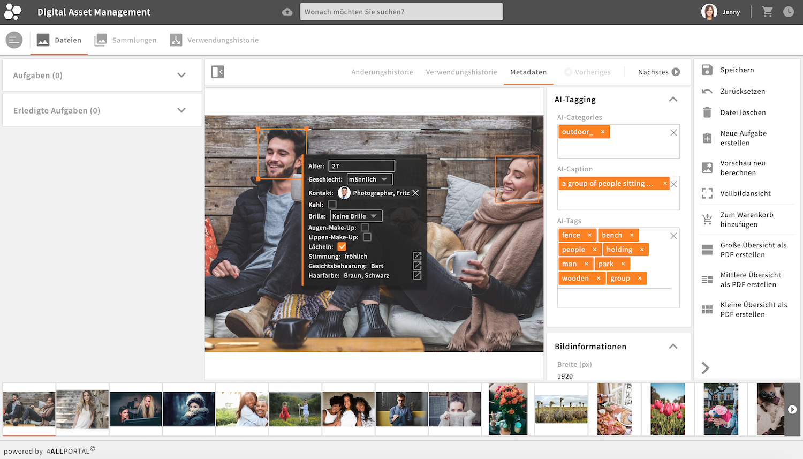Collapse the AI-Tagging section
803x459 pixels.
673,100
